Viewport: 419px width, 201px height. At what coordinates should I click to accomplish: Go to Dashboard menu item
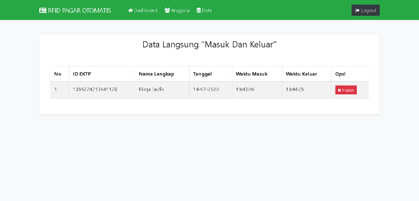[143, 10]
